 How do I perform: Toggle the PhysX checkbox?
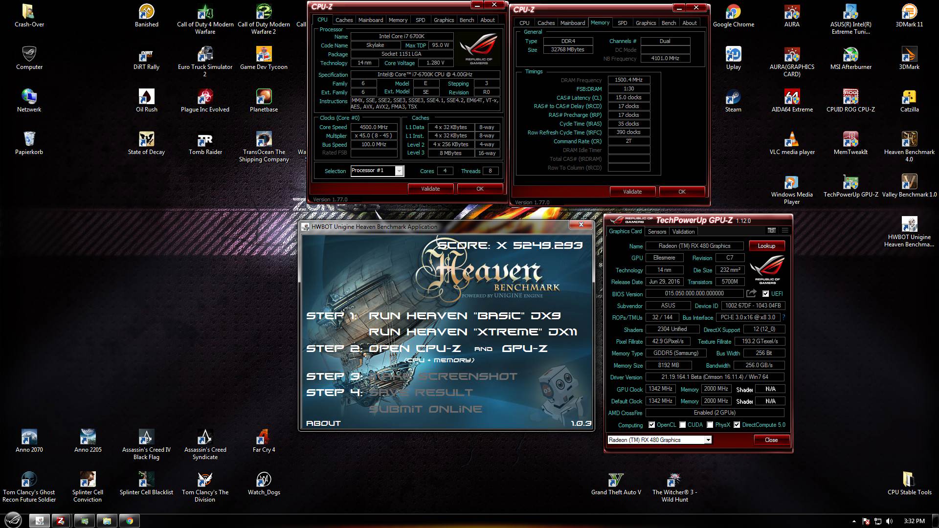tap(710, 425)
